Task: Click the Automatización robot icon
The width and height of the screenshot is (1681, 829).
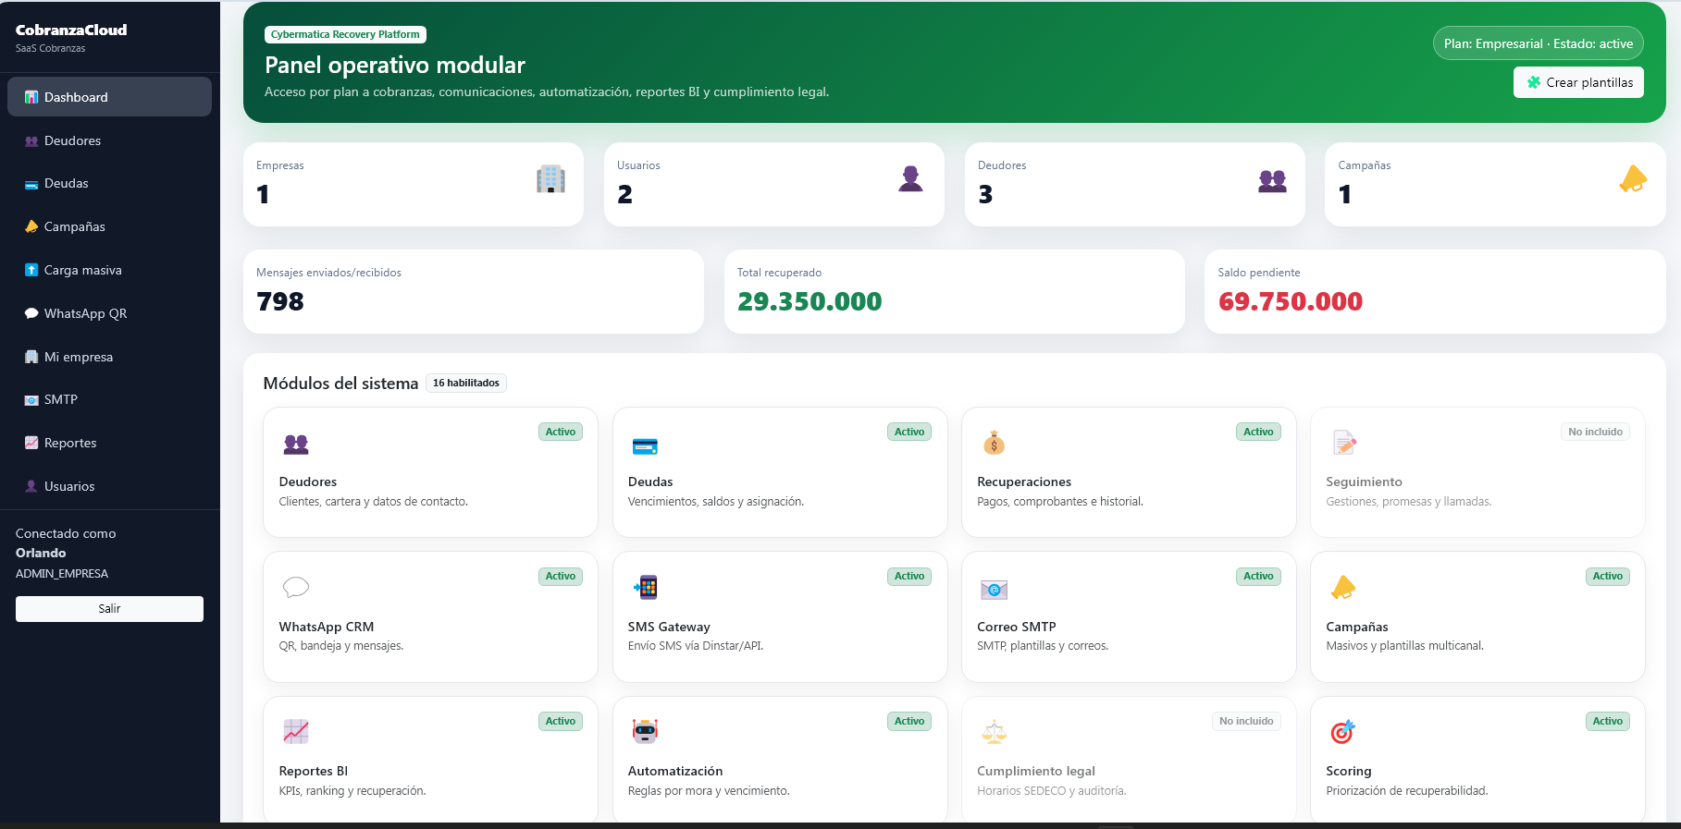Action: click(645, 731)
